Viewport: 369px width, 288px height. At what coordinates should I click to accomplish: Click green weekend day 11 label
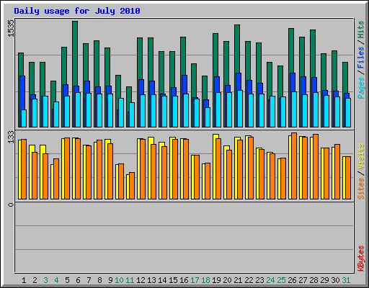click(x=130, y=280)
